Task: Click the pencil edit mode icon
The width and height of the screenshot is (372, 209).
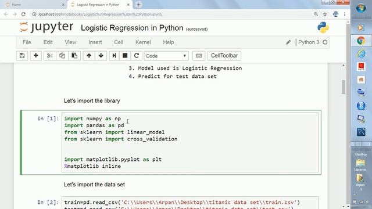Action: (288, 42)
